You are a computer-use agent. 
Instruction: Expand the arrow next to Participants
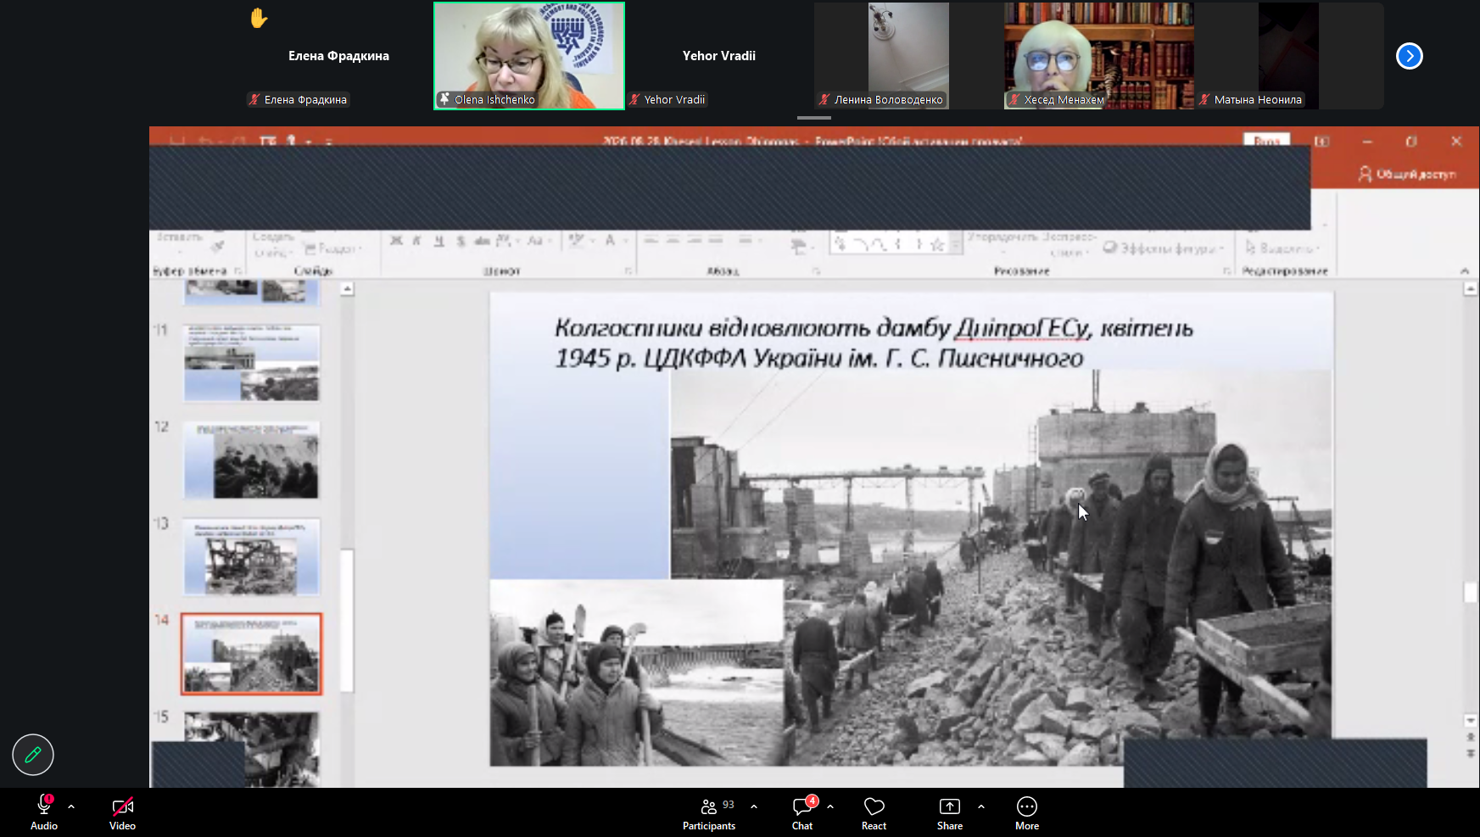point(754,806)
